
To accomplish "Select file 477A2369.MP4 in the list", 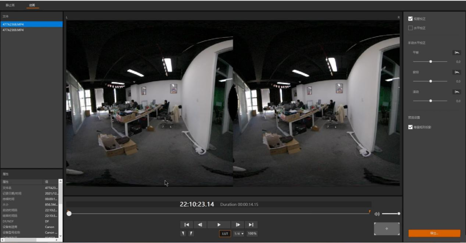I will tap(31, 30).
